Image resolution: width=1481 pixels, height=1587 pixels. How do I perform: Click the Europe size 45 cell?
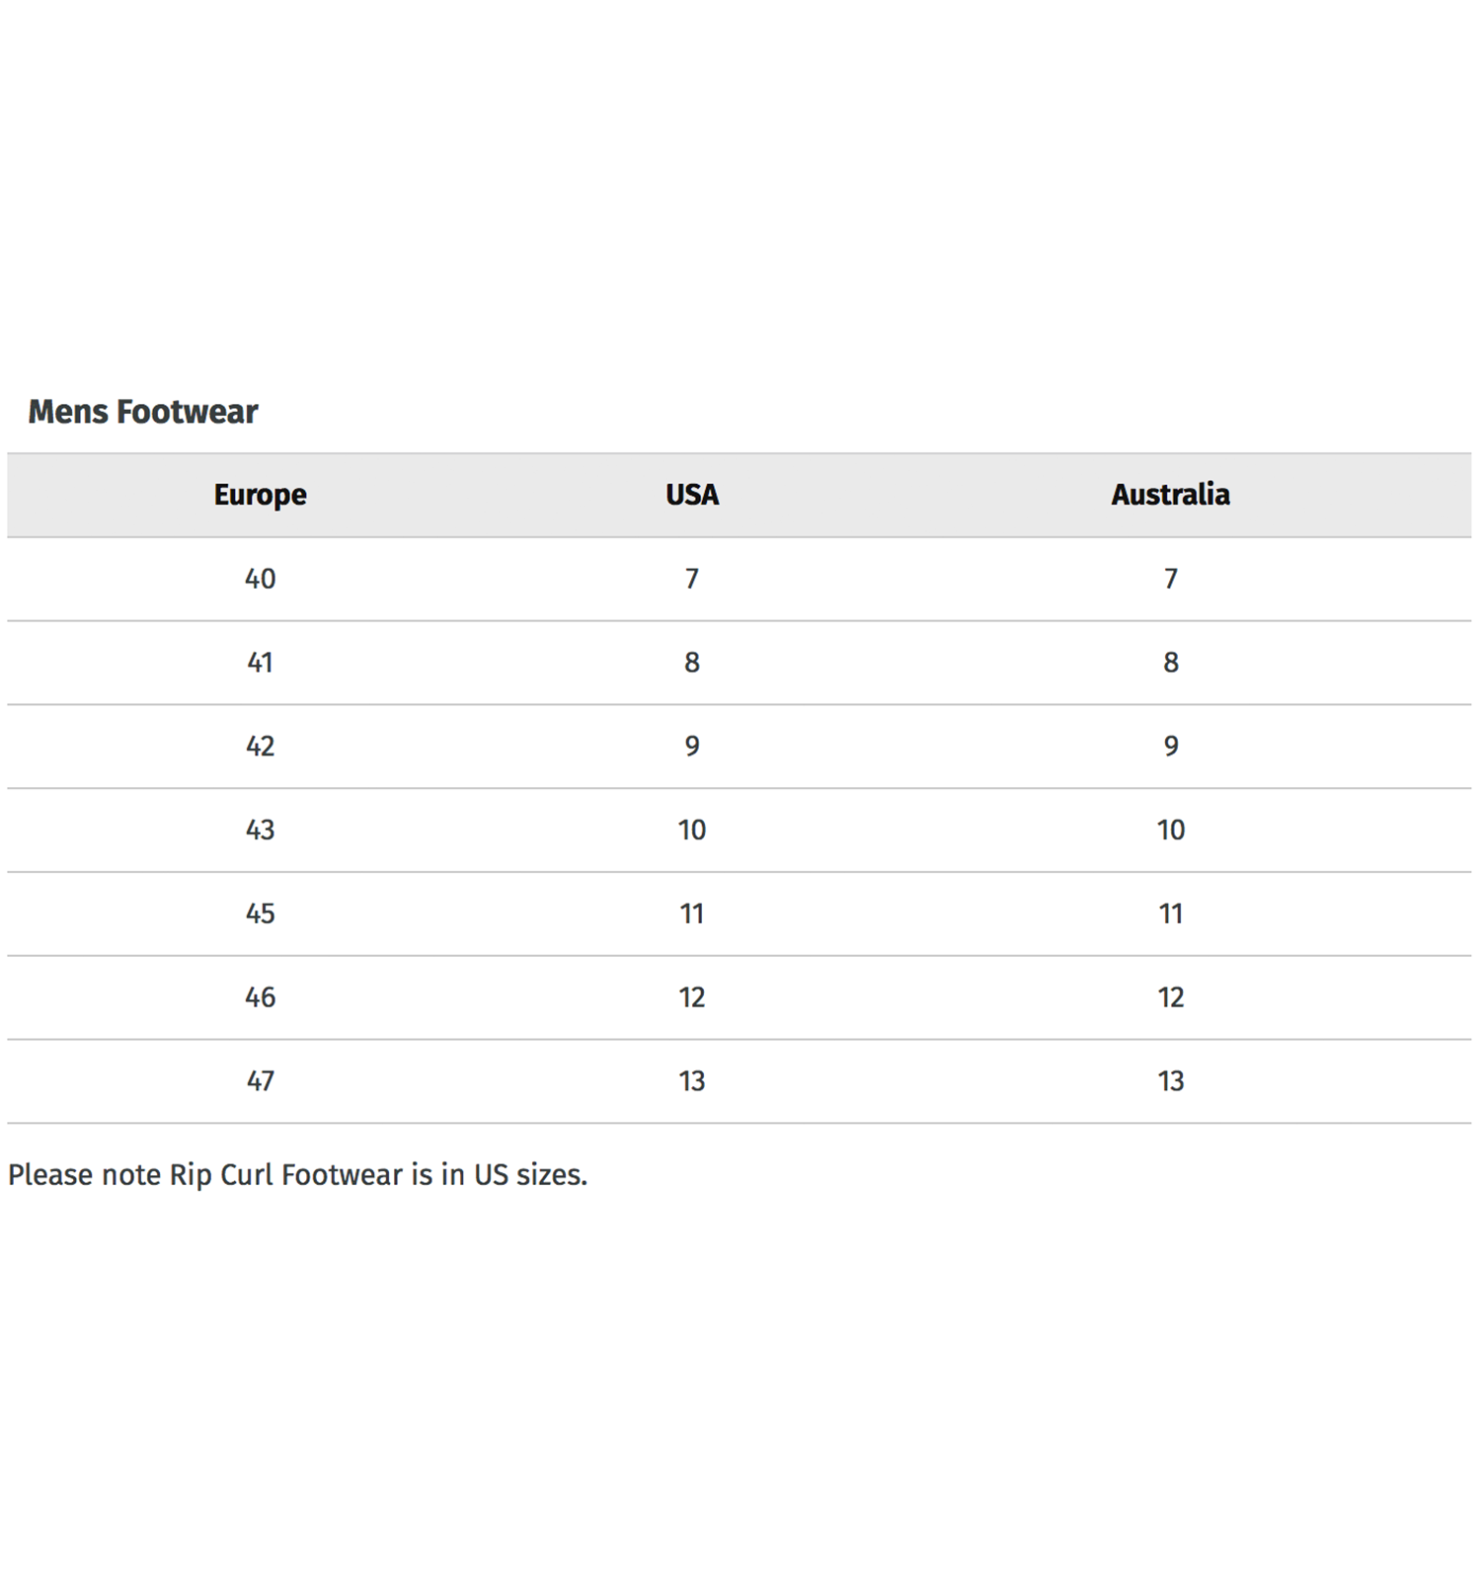pyautogui.click(x=261, y=913)
